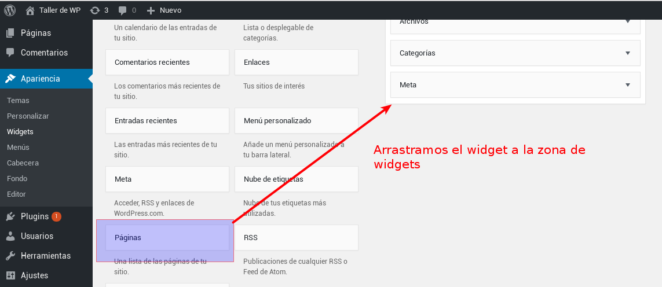Select the Páginas available widget
The width and height of the screenshot is (662, 287).
coord(167,238)
